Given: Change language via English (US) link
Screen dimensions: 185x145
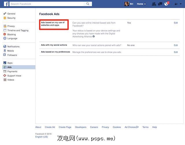Looking at the screenshot, I should pyautogui.click(x=42, y=137).
